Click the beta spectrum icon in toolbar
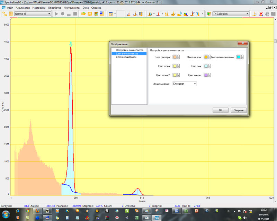 point(179,14)
